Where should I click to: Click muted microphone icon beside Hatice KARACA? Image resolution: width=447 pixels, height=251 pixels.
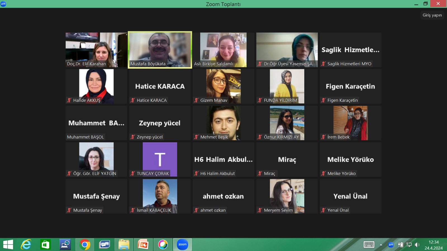click(x=133, y=100)
